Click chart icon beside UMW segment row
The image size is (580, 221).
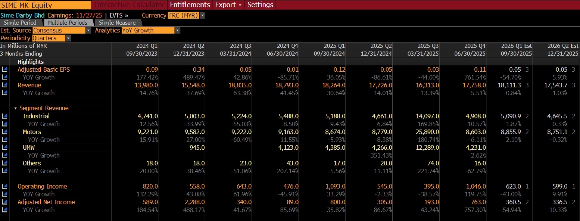4,147
